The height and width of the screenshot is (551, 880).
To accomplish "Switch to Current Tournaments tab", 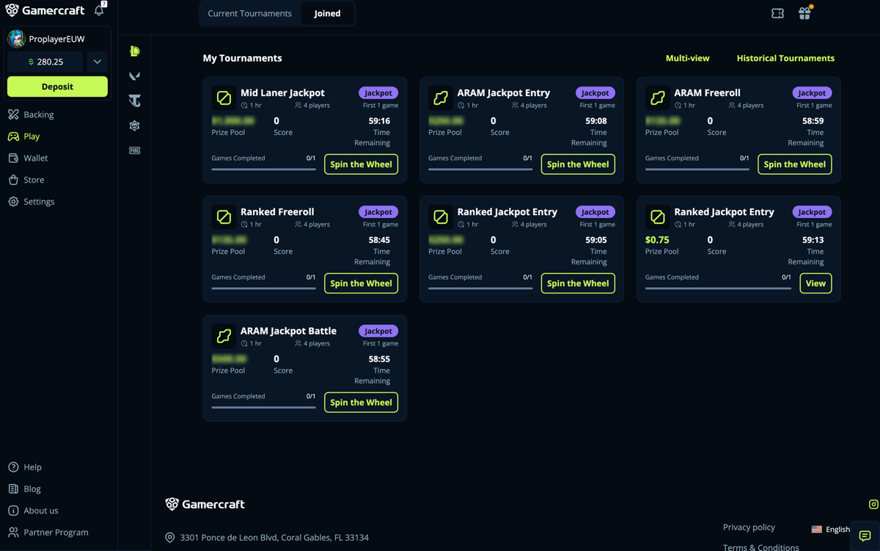I will pyautogui.click(x=249, y=13).
